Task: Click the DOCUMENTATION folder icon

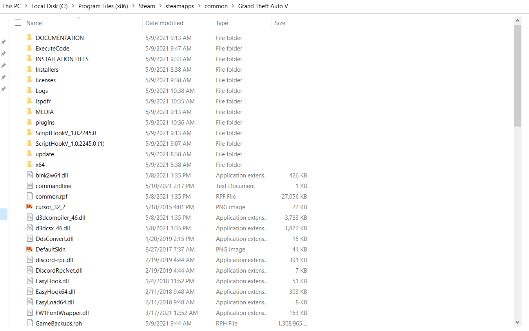Action: (29, 38)
